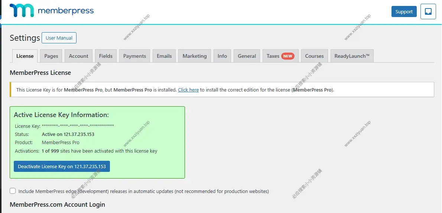Follow the 'Click here' install link
The height and width of the screenshot is (213, 442).
coord(188,90)
